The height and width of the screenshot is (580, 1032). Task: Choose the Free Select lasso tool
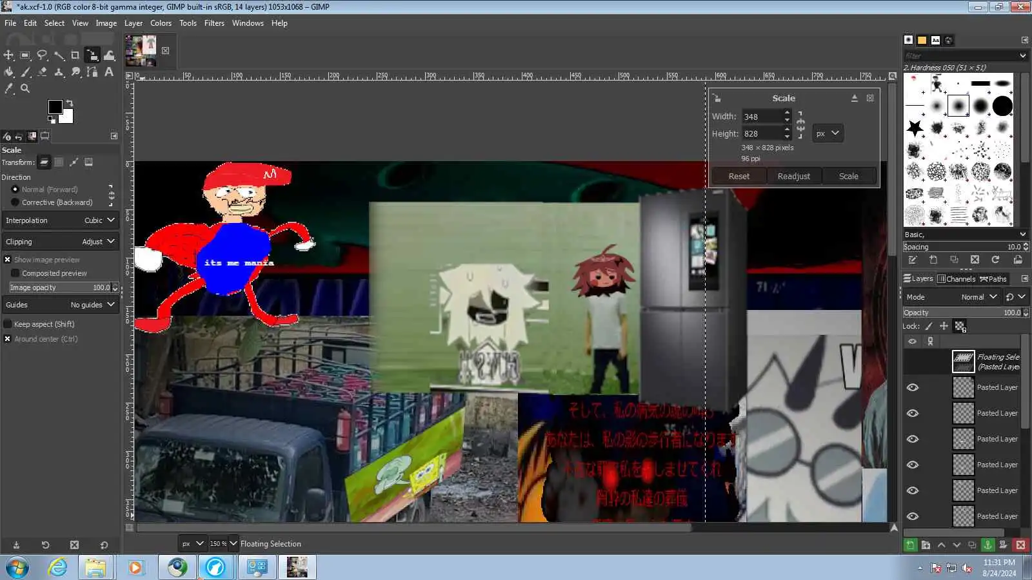point(42,55)
